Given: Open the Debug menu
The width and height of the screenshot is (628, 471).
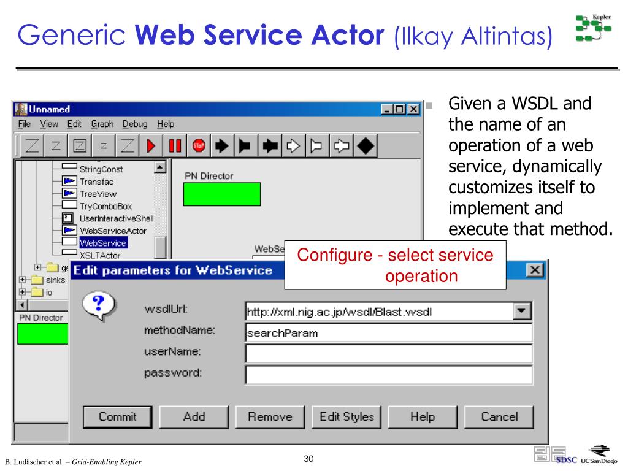Looking at the screenshot, I should pyautogui.click(x=135, y=124).
